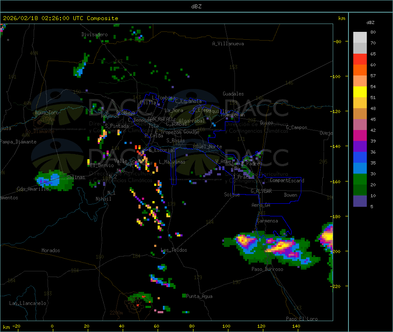Screen dimensions: 393x332
Task: Select the 'Salinas' label near green echo
Action: [x=76, y=177]
